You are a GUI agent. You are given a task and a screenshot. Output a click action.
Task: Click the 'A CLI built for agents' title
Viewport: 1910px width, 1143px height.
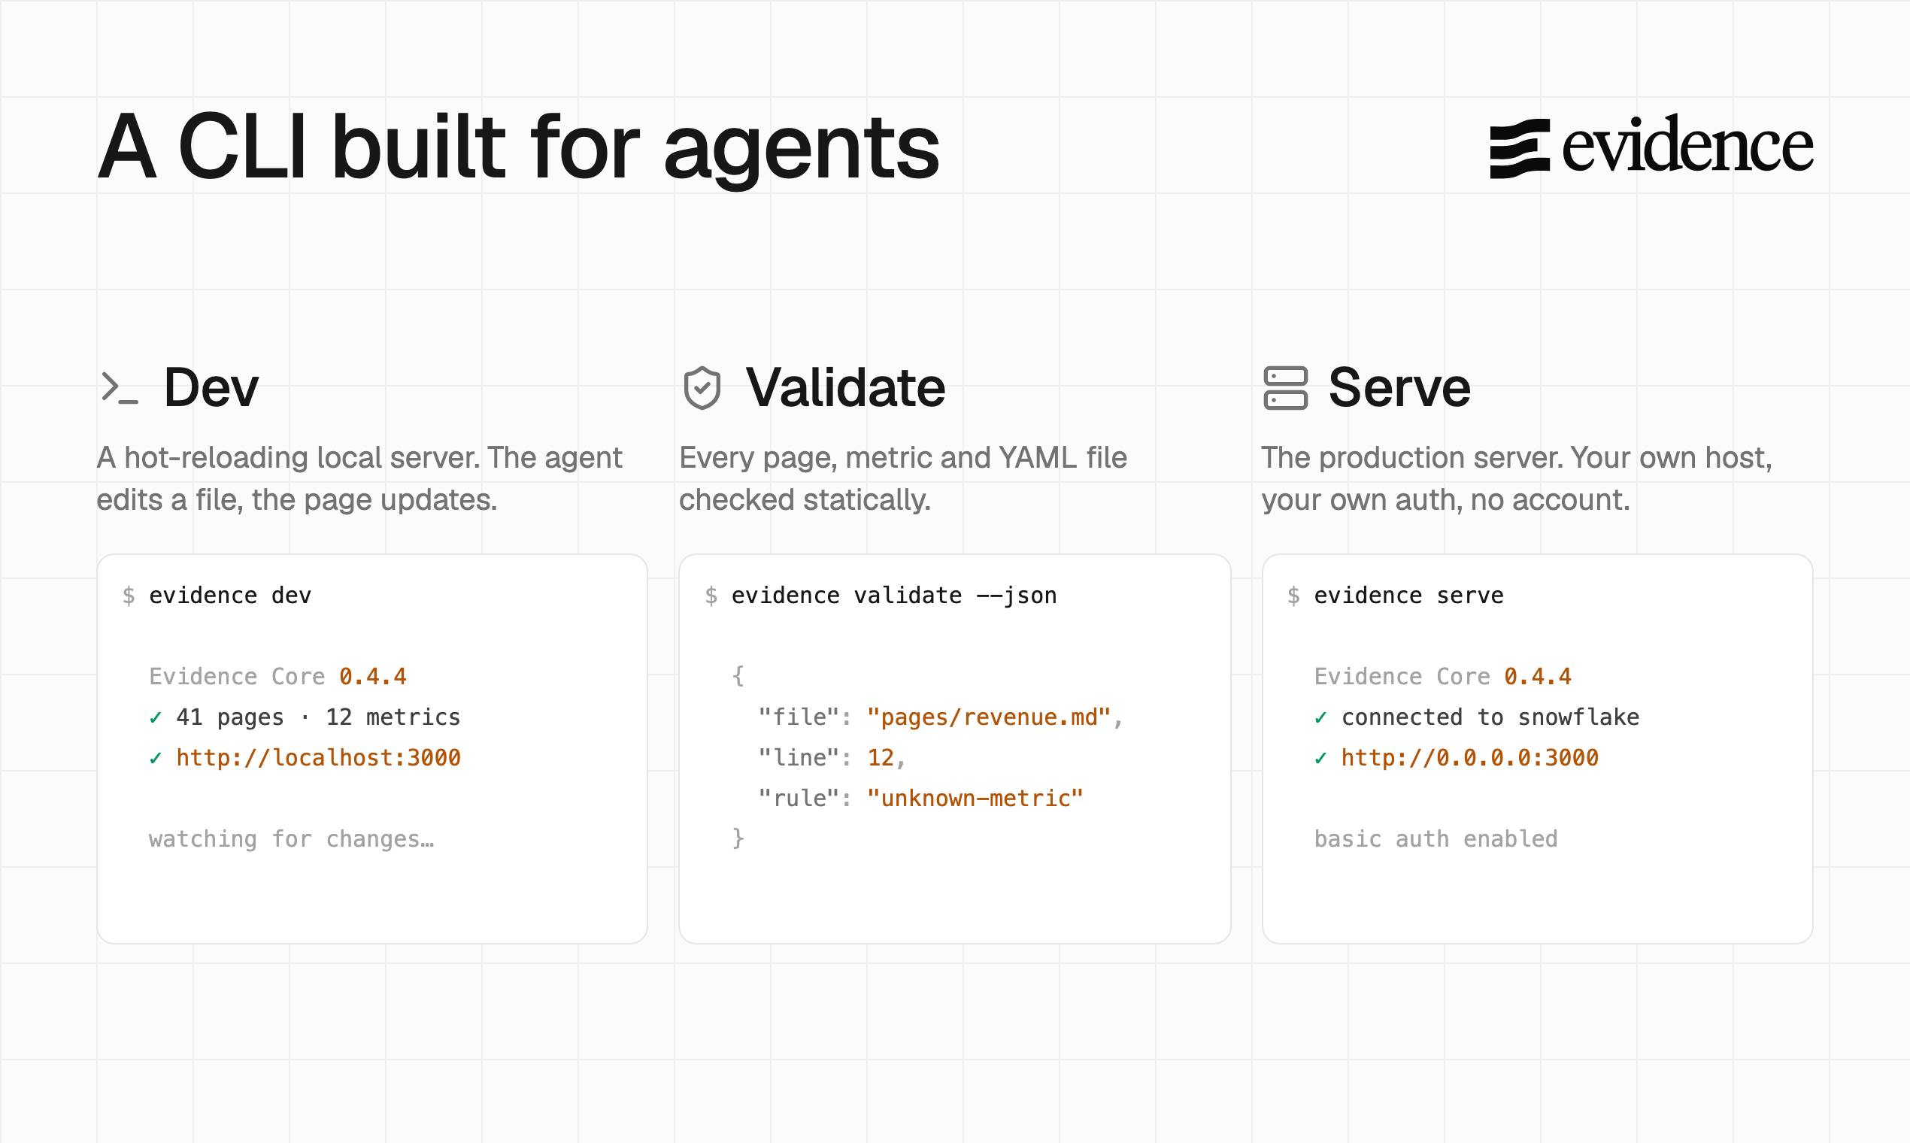(518, 148)
